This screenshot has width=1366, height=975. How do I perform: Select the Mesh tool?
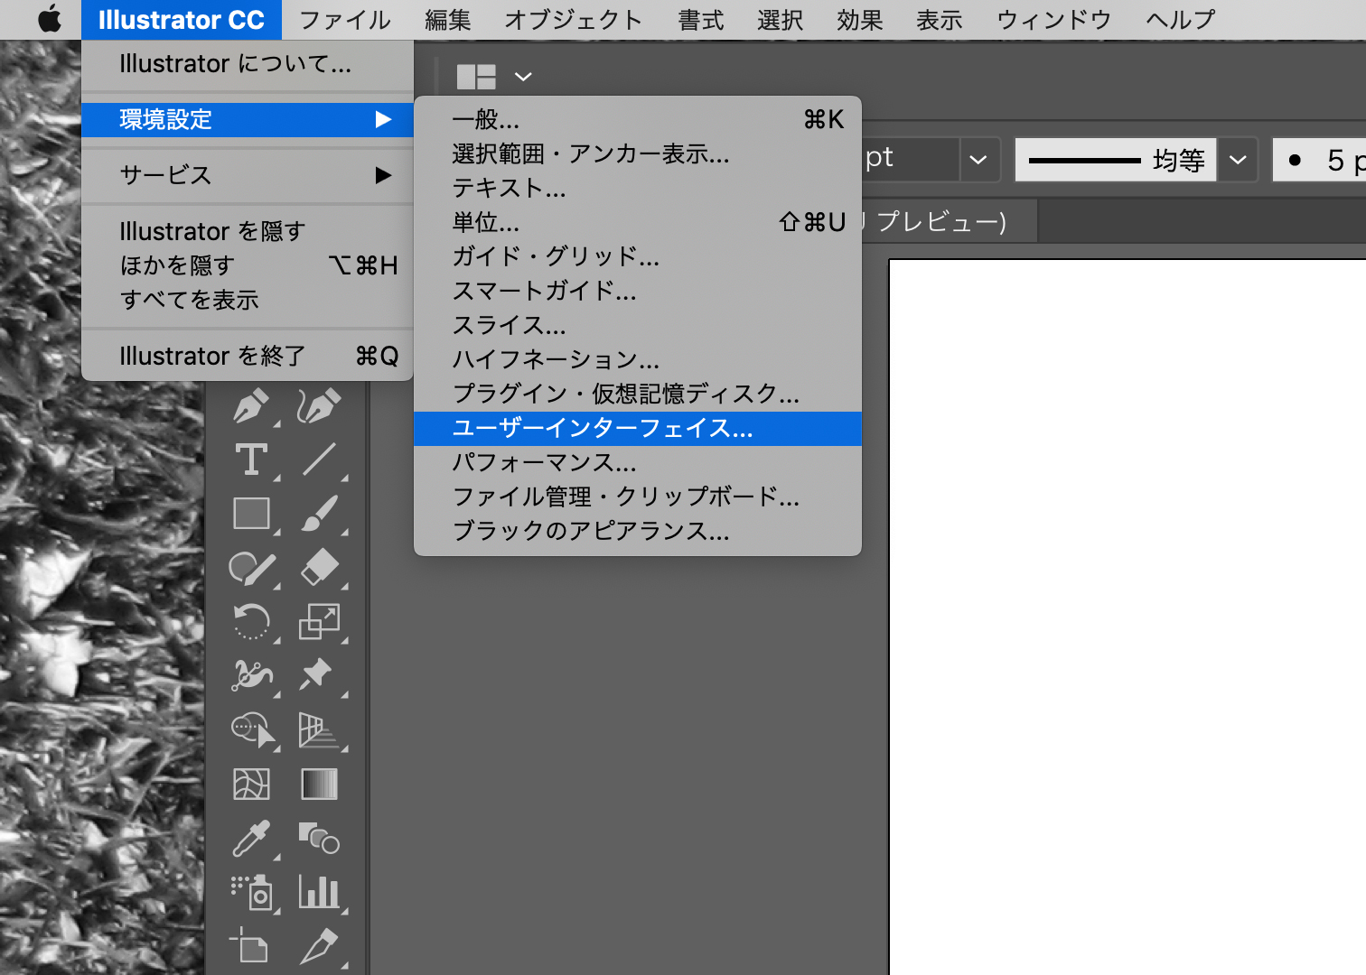tap(251, 784)
